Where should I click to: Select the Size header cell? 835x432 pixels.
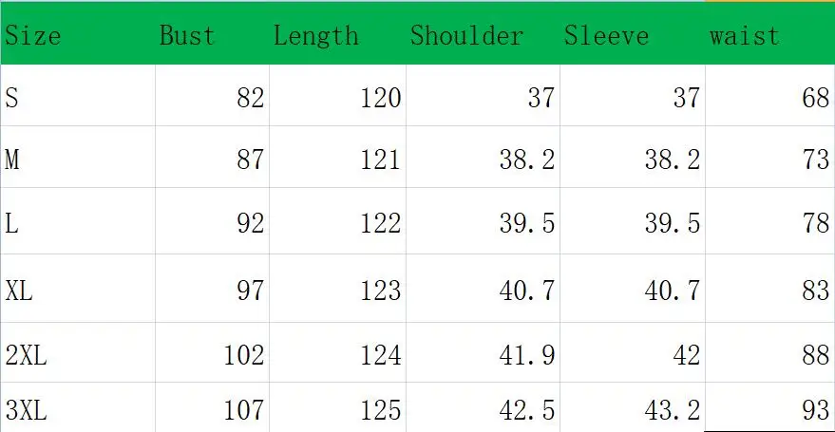tap(78, 33)
